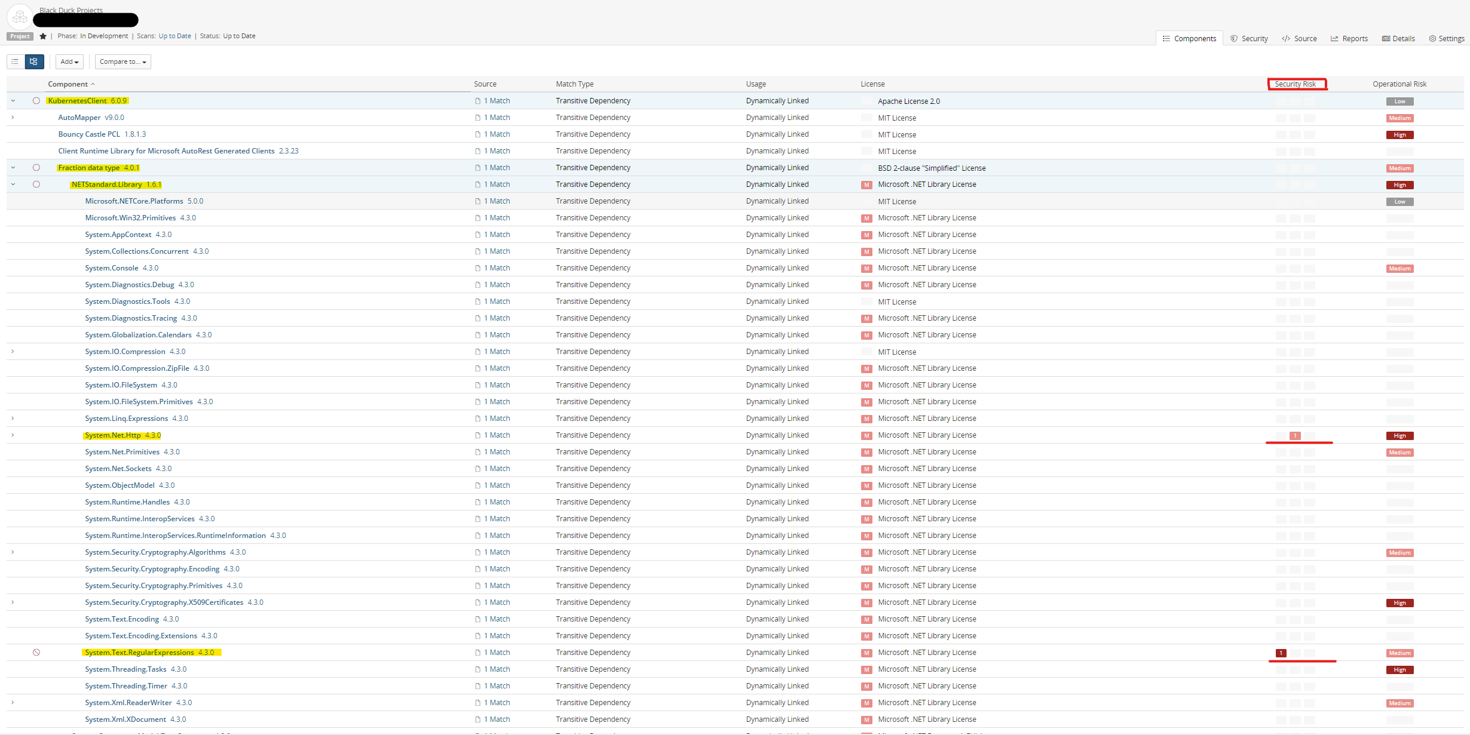The height and width of the screenshot is (735, 1470).
Task: Click medium security risk count for System.Net.Http
Action: pos(1295,436)
